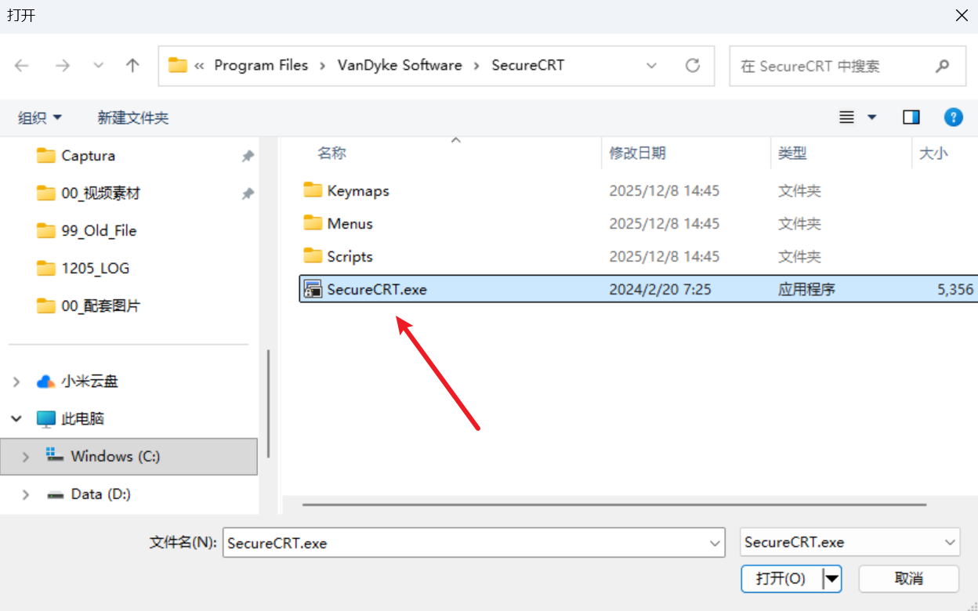Sort files by 类型 column

pos(792,153)
